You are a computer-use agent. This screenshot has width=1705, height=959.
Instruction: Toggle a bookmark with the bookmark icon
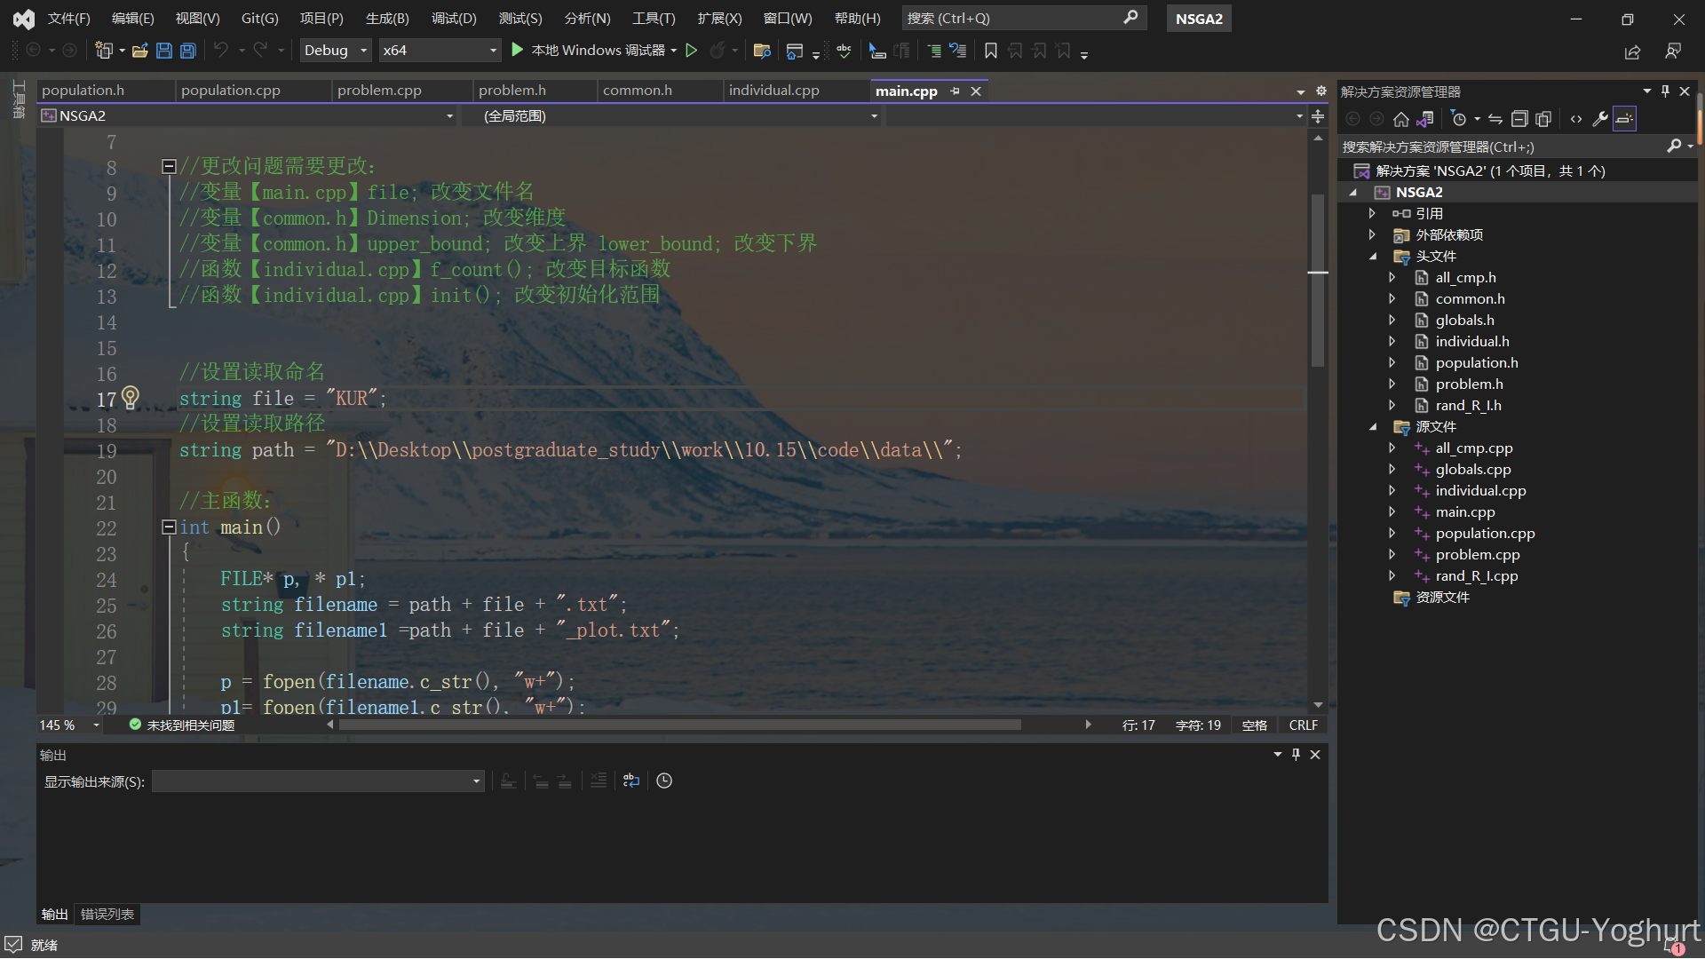[991, 51]
